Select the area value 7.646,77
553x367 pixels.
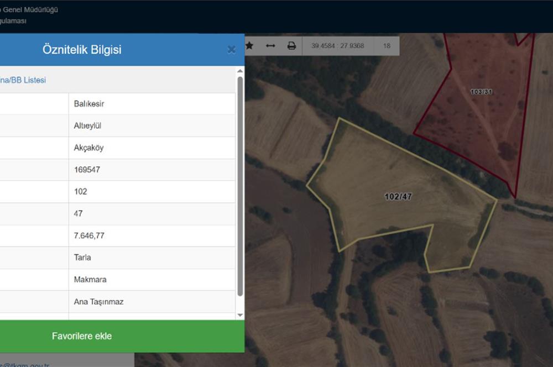click(x=89, y=235)
